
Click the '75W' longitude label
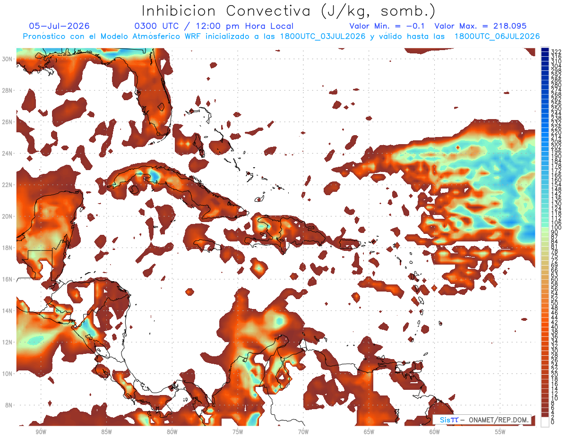[238, 432]
